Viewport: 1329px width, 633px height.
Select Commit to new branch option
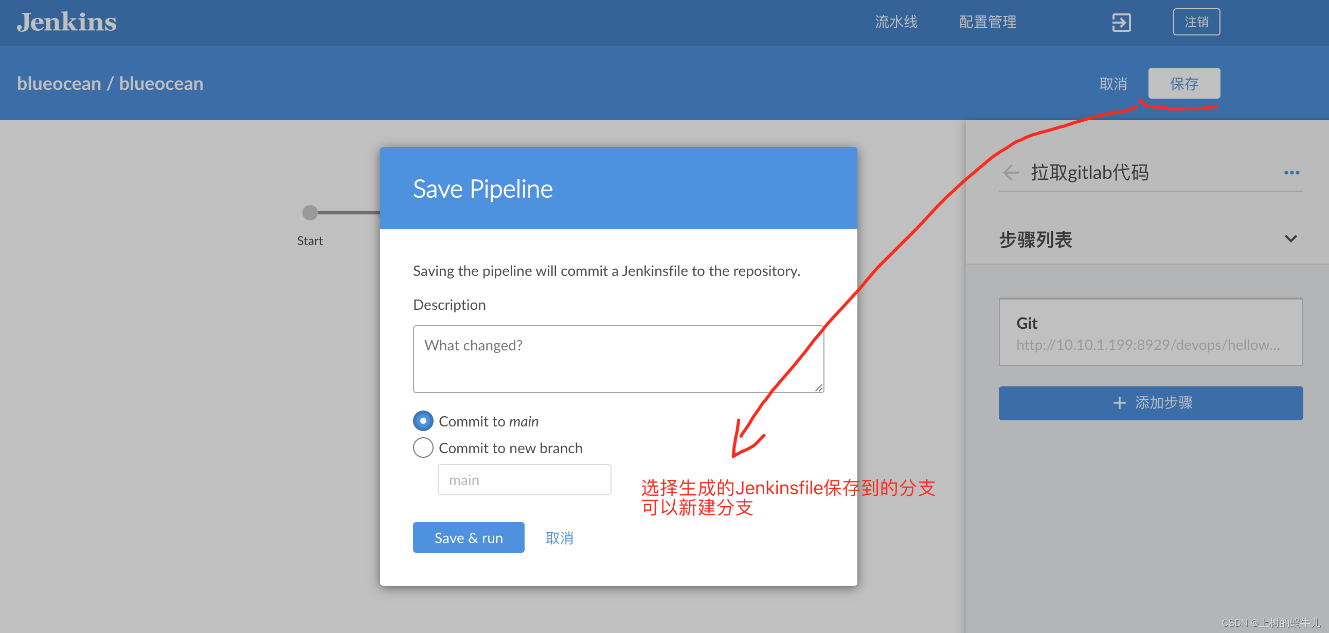click(x=423, y=448)
